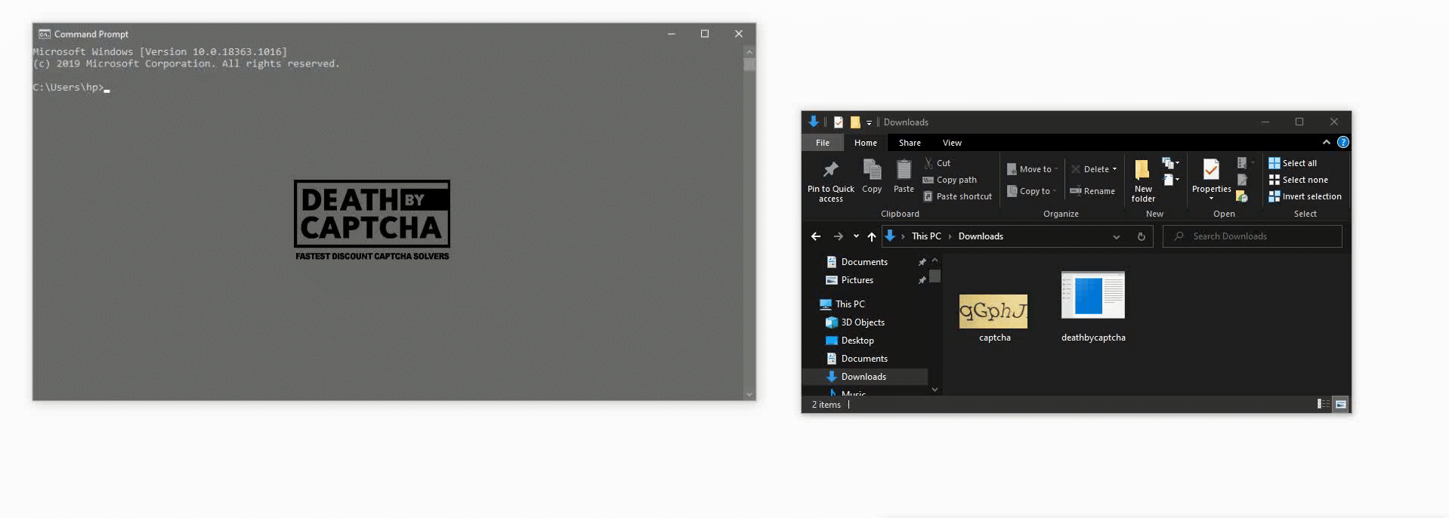
Task: Click the New folder icon
Action: [1142, 170]
